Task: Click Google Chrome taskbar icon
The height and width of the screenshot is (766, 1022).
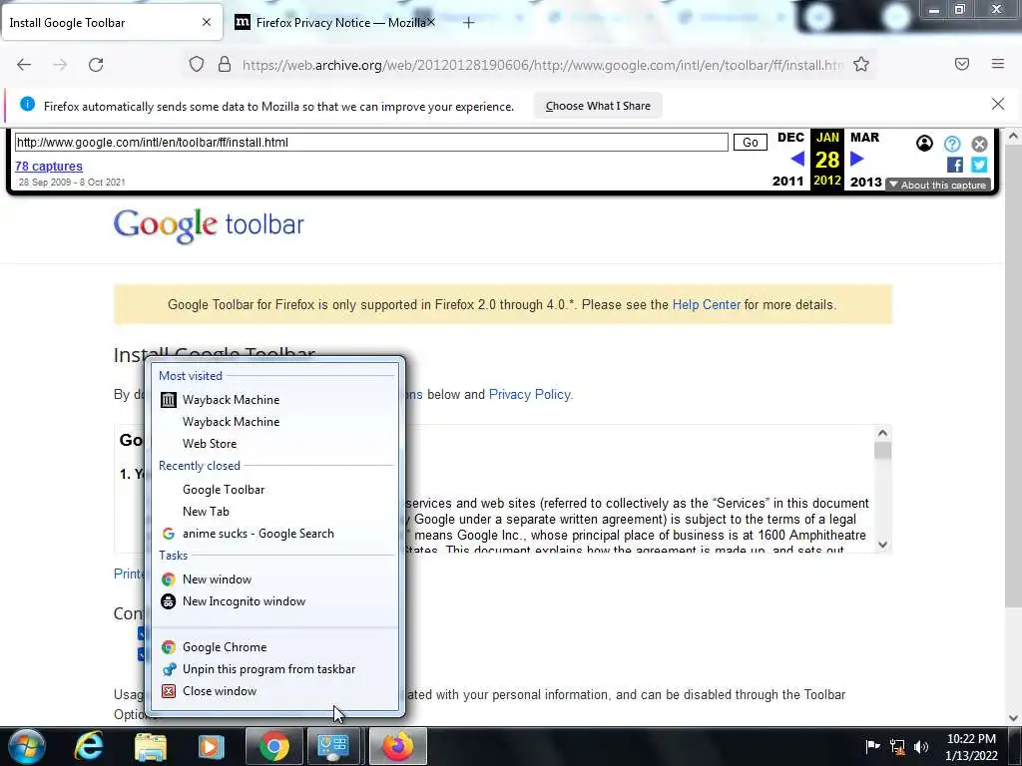Action: 273,746
